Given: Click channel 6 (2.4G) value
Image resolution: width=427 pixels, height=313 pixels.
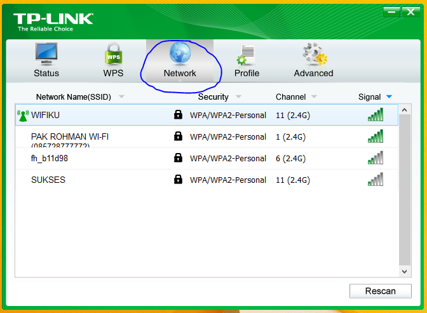Looking at the screenshot, I should (x=290, y=159).
